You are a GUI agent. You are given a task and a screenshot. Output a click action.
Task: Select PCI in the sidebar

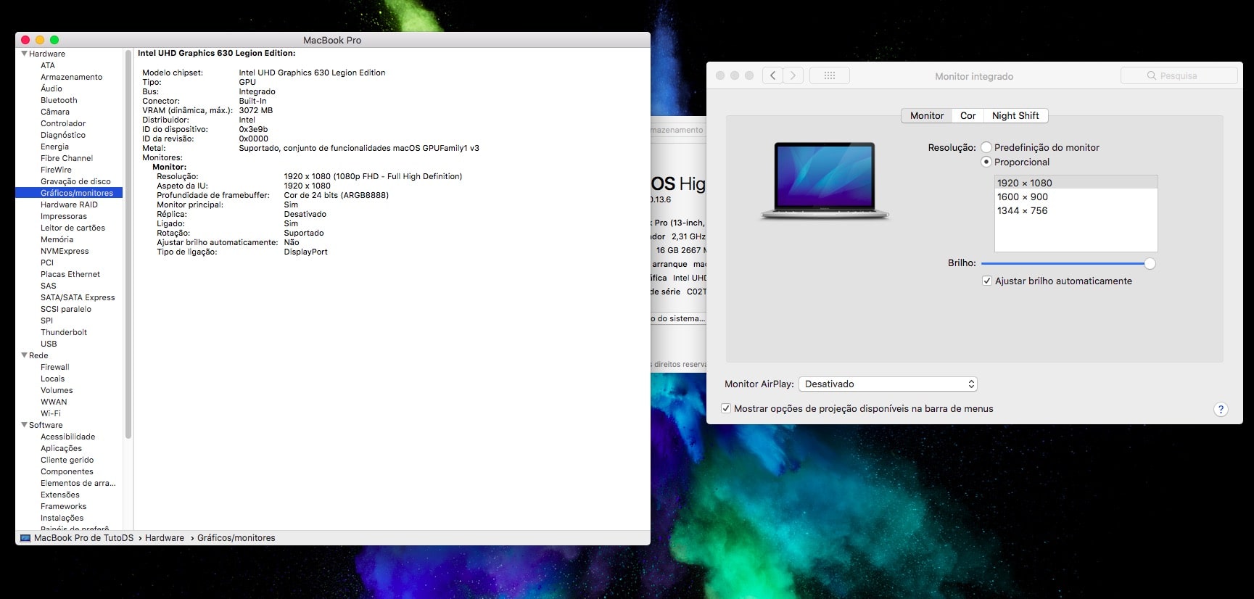[47, 263]
